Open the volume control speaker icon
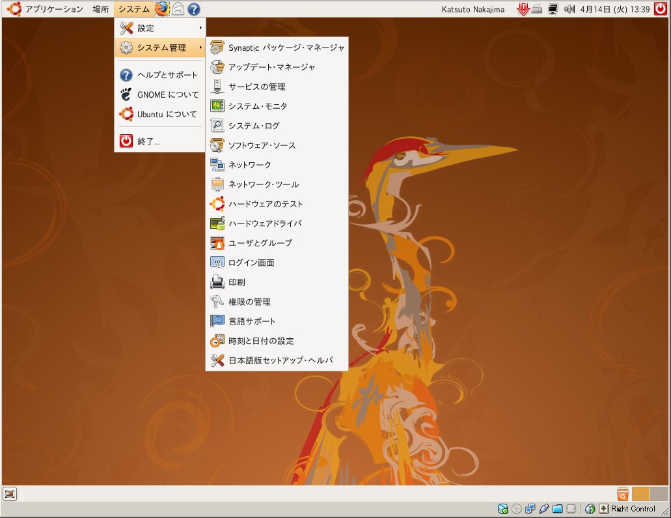 [569, 9]
